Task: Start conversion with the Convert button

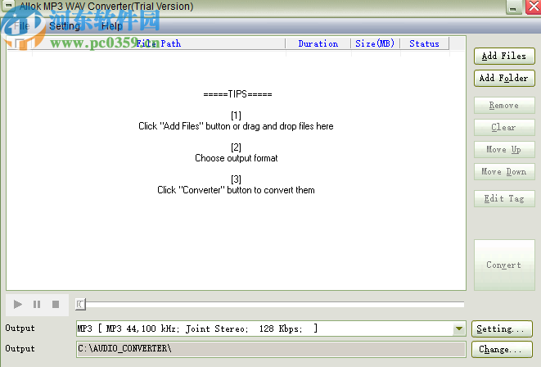Action: pyautogui.click(x=504, y=265)
